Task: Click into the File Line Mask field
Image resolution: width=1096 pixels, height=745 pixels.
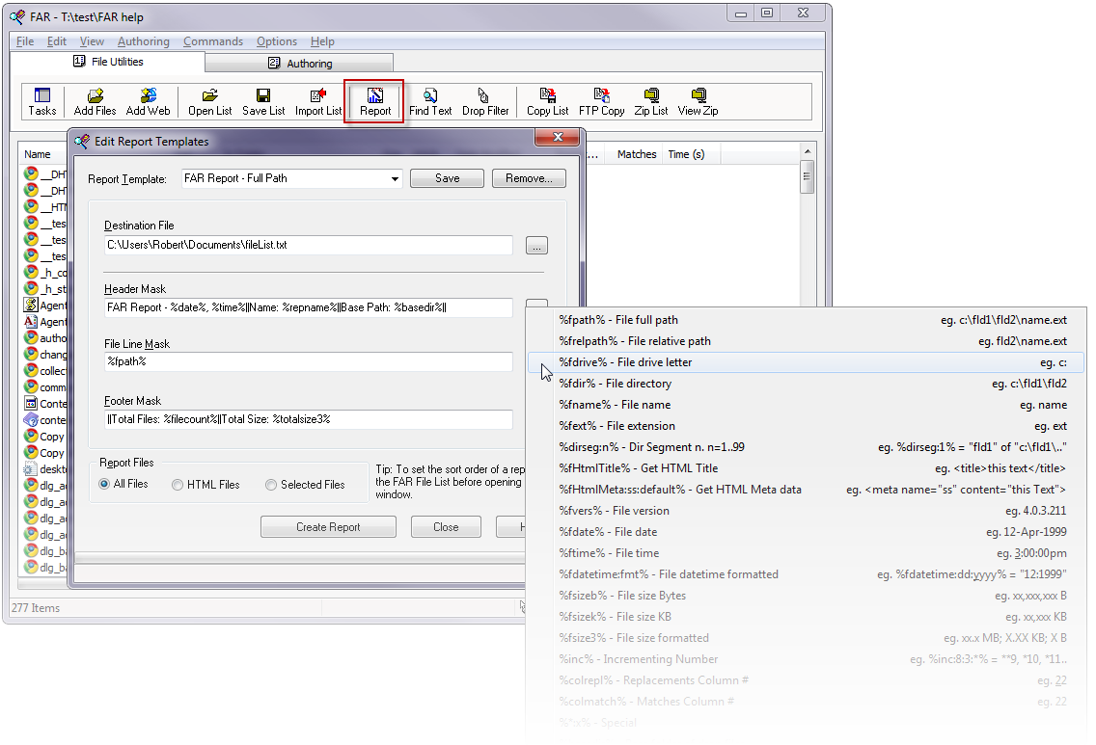Action: (309, 362)
